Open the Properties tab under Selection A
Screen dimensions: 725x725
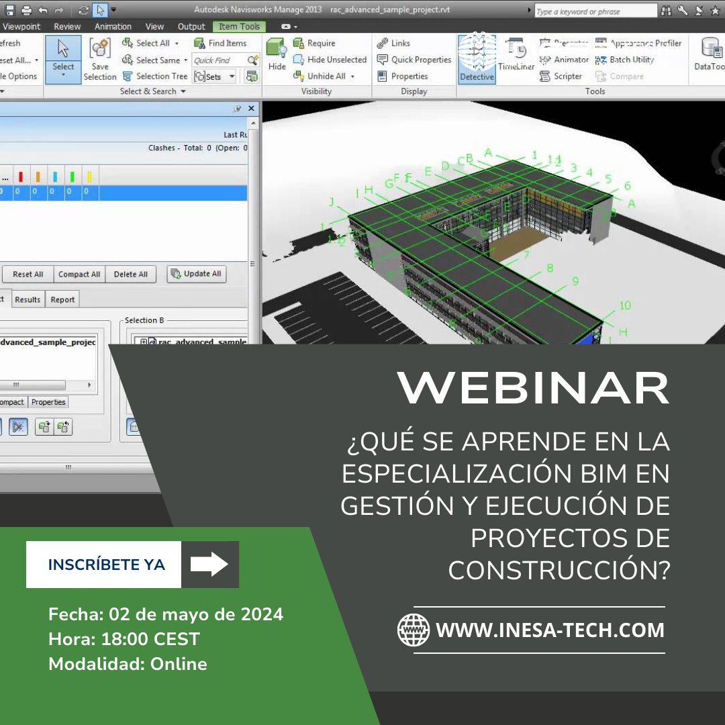click(x=48, y=402)
